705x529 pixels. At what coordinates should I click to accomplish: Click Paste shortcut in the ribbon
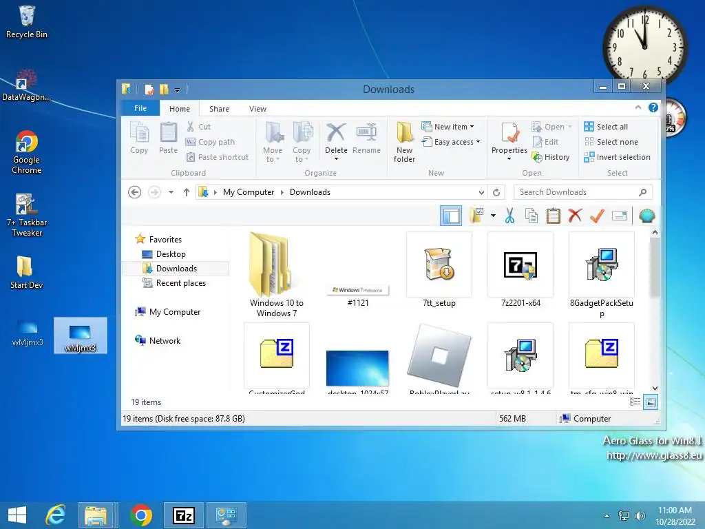(x=217, y=157)
